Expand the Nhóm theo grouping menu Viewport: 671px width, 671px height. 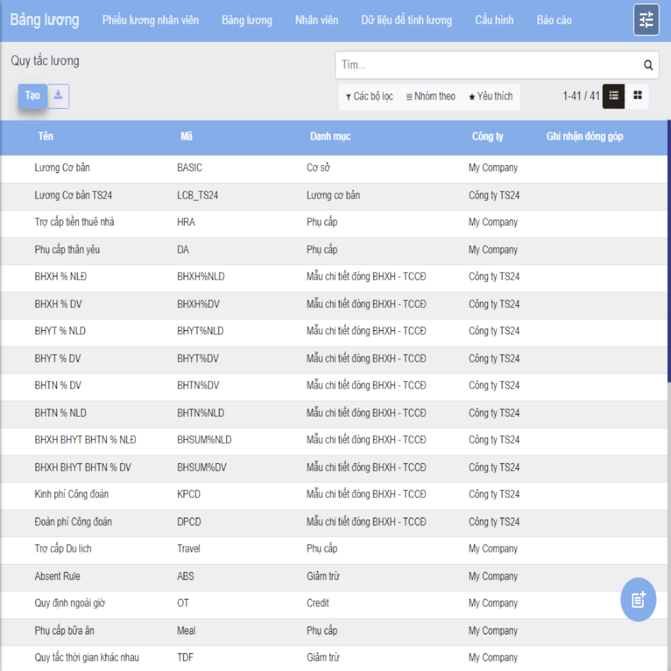click(x=431, y=96)
